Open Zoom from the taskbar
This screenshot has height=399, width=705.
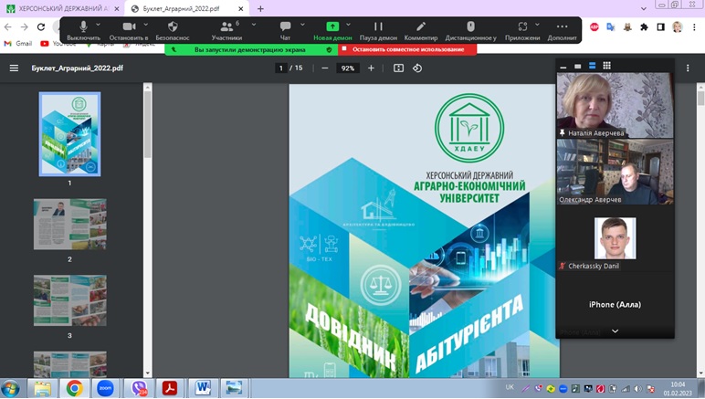[x=105, y=388]
